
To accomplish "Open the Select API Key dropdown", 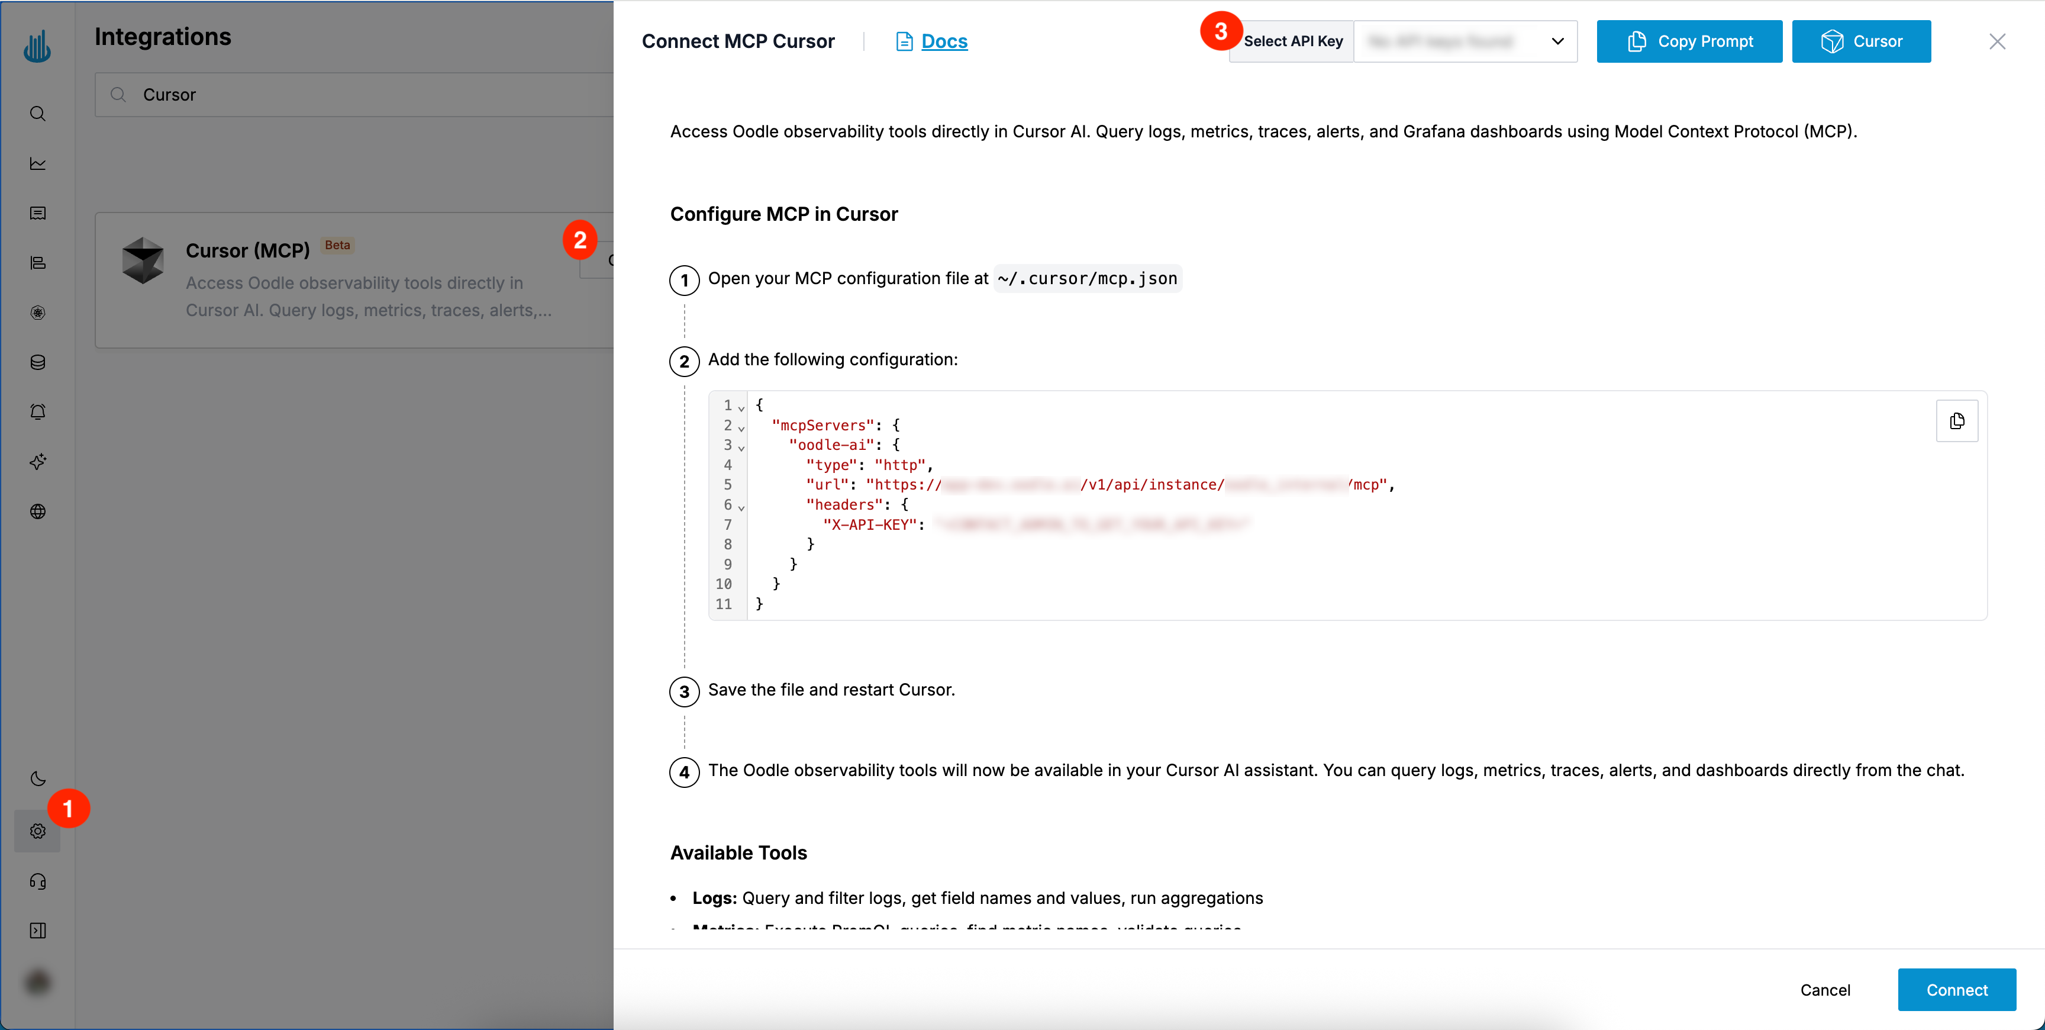I will pos(1465,41).
